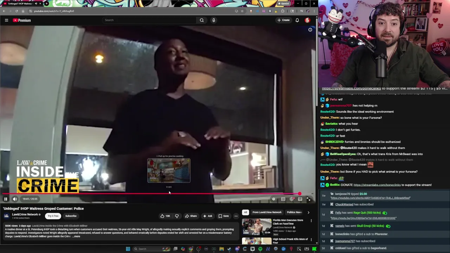The height and width of the screenshot is (253, 450).
Task: Open options for High School Prank video
Action: tap(311, 240)
